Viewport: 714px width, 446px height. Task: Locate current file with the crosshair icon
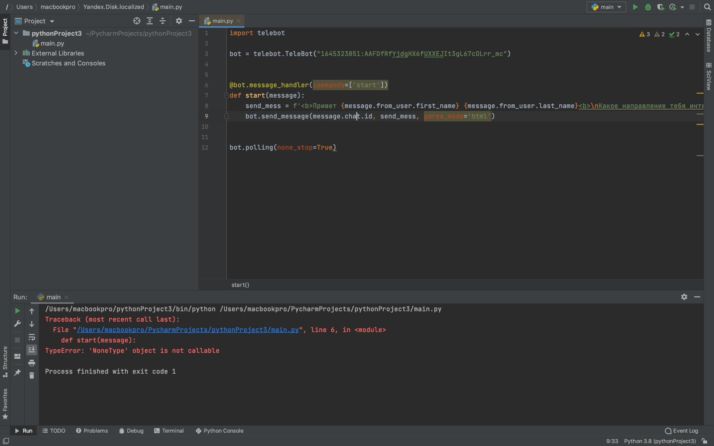coord(137,21)
